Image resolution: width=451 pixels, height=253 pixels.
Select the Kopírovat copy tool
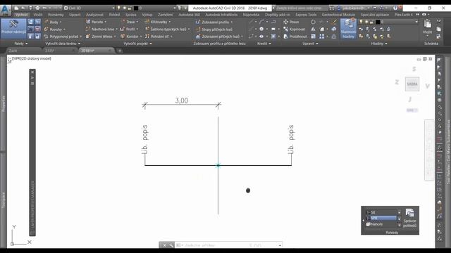coord(295,30)
